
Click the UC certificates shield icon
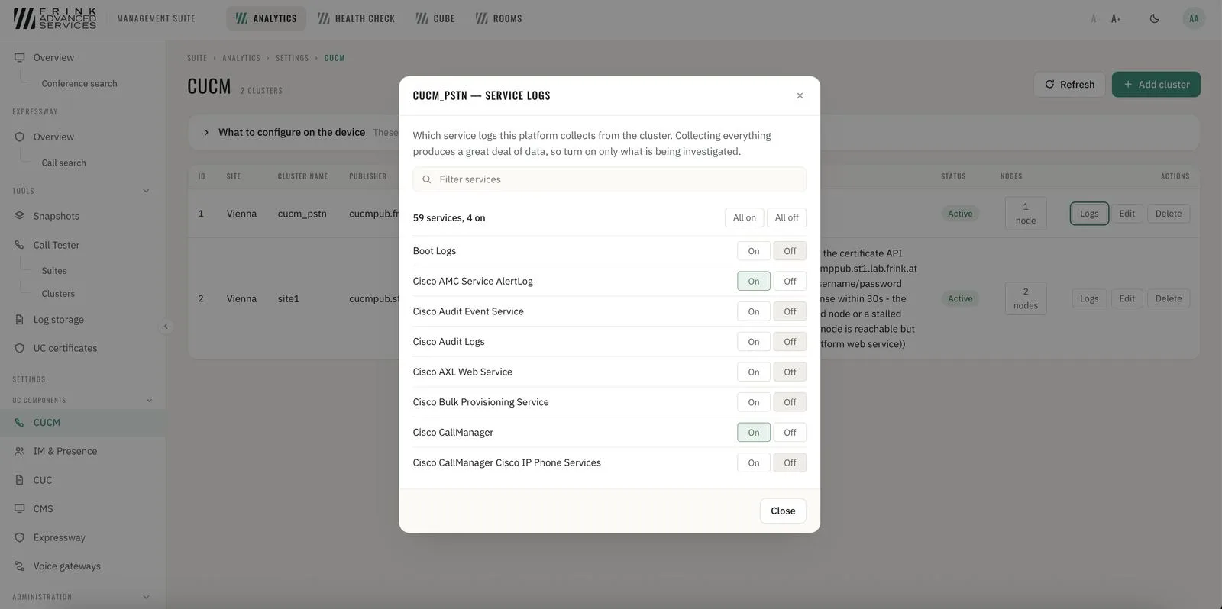20,348
